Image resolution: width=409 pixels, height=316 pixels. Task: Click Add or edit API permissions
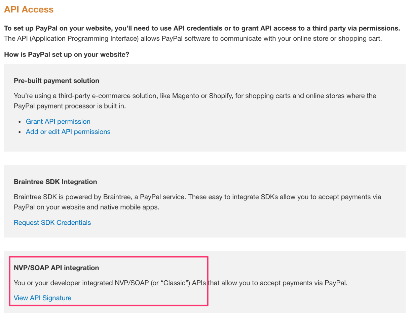[x=68, y=132]
